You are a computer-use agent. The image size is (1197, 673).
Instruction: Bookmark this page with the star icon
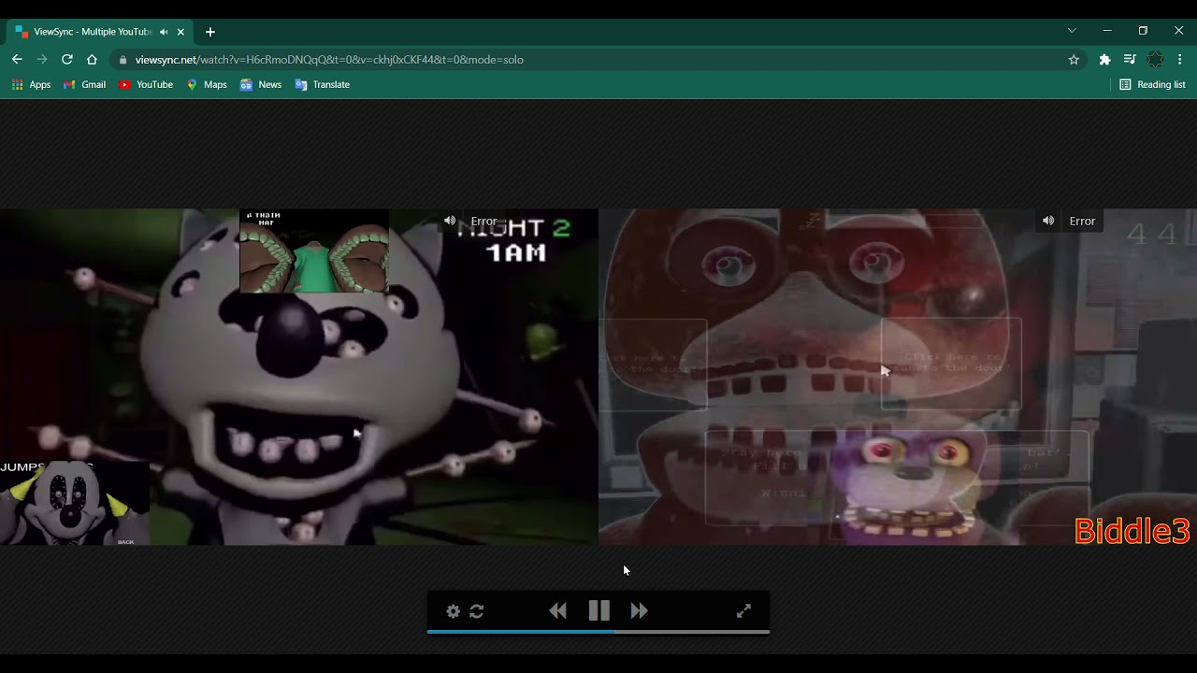tap(1074, 59)
